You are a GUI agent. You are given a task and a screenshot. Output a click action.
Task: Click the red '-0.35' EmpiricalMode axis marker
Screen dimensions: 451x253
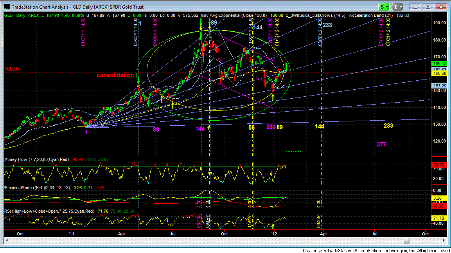click(x=440, y=206)
